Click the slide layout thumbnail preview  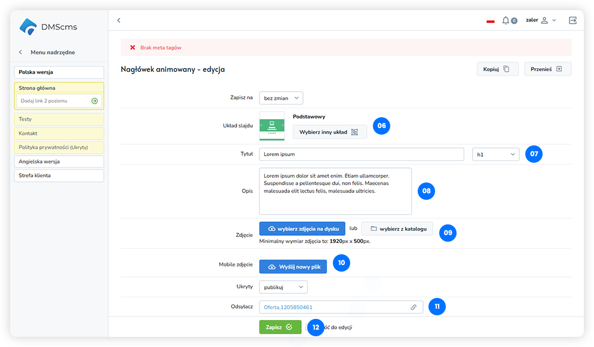(272, 126)
